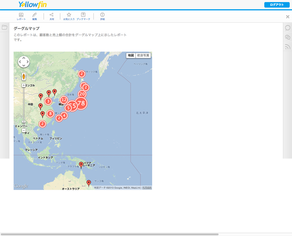The width and height of the screenshot is (292, 236).
Task: Pan map right with the pan control
Action: click(x=28, y=62)
